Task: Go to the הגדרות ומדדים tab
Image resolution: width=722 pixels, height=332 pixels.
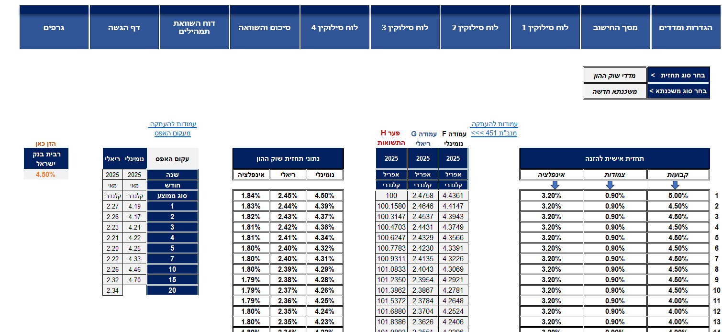Action: coord(685,27)
